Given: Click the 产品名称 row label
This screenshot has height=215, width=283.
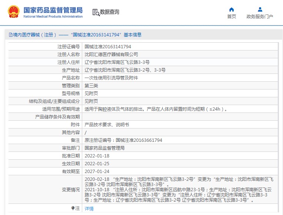Looking at the screenshot, I should coord(71,78).
